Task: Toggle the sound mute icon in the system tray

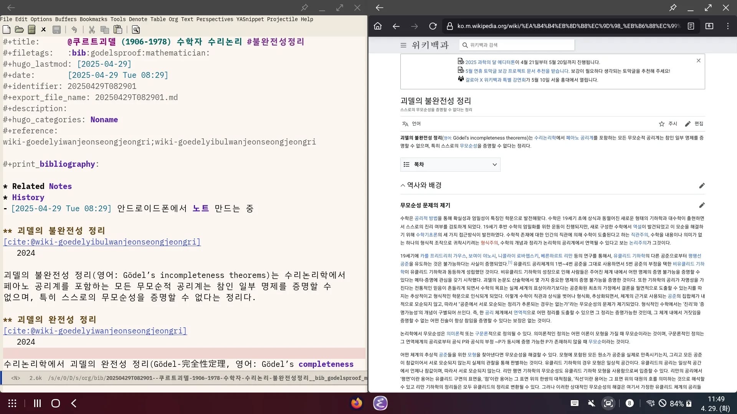Action: coord(592,403)
